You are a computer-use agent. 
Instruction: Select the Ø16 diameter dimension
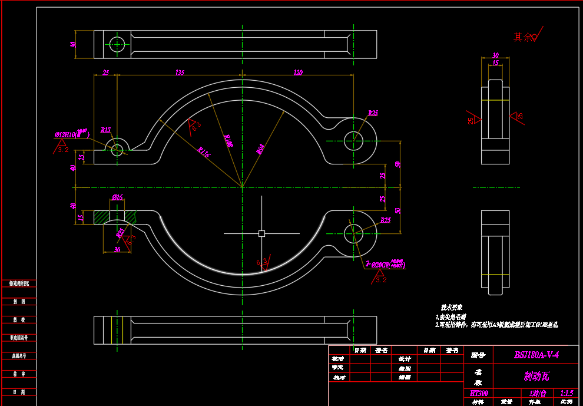(x=117, y=197)
